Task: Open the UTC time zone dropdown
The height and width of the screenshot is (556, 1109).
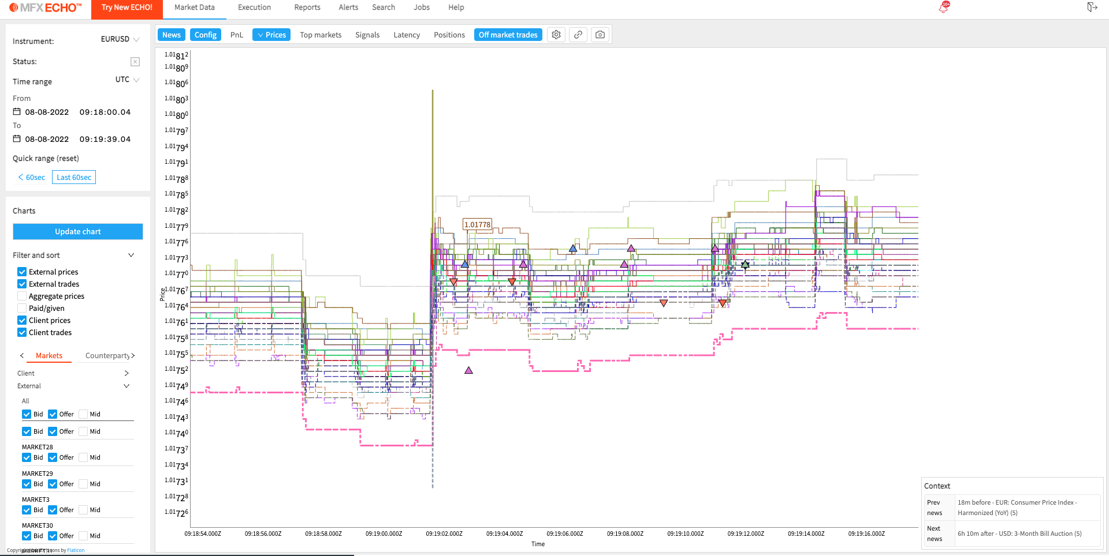Action: (x=127, y=80)
